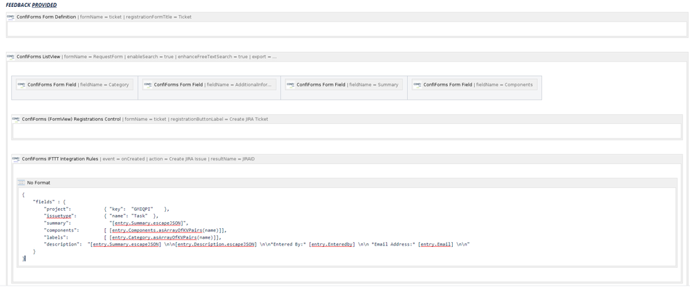The height and width of the screenshot is (287, 690).
Task: Click the "labels" line with entry.Category
Action: click(133, 237)
